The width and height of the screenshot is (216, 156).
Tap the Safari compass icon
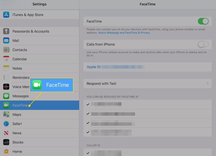6,124
